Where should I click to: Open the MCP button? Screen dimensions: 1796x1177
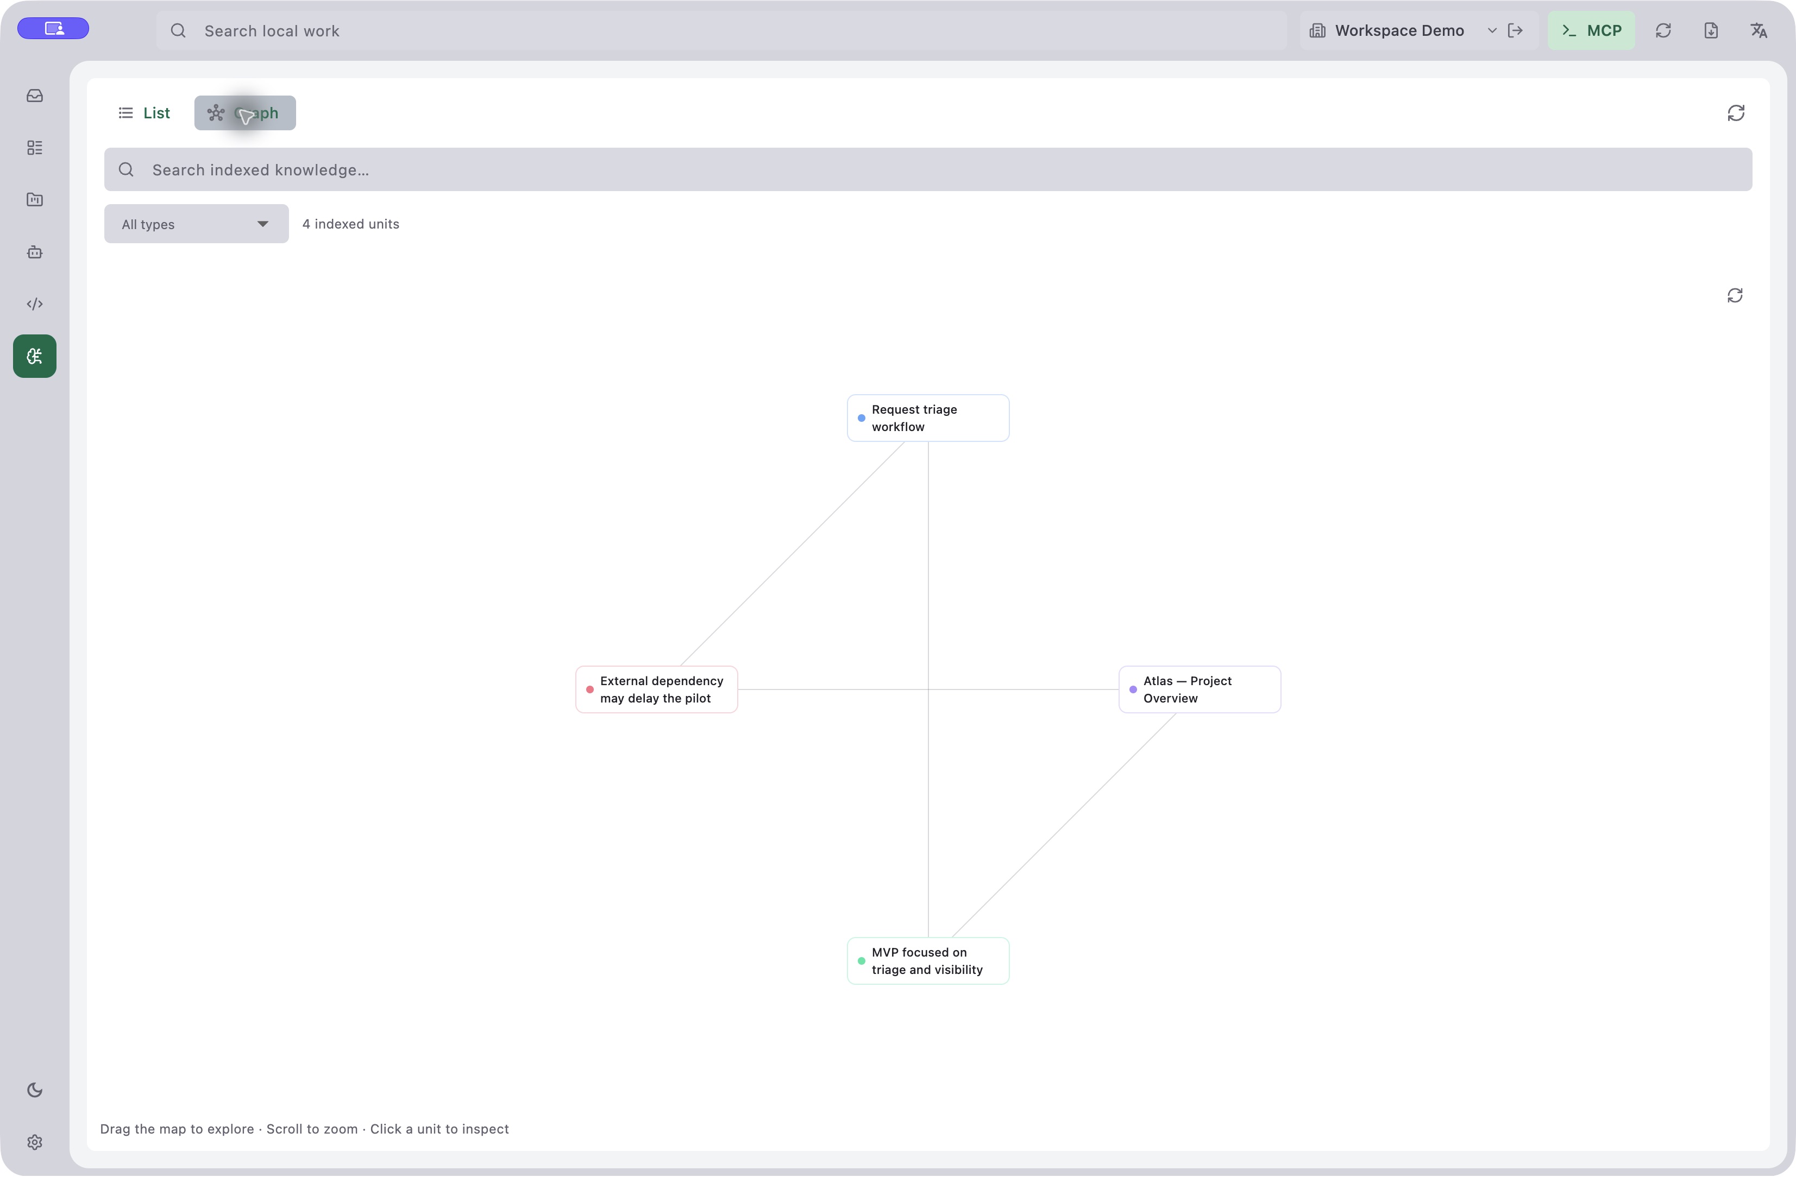[x=1591, y=30]
